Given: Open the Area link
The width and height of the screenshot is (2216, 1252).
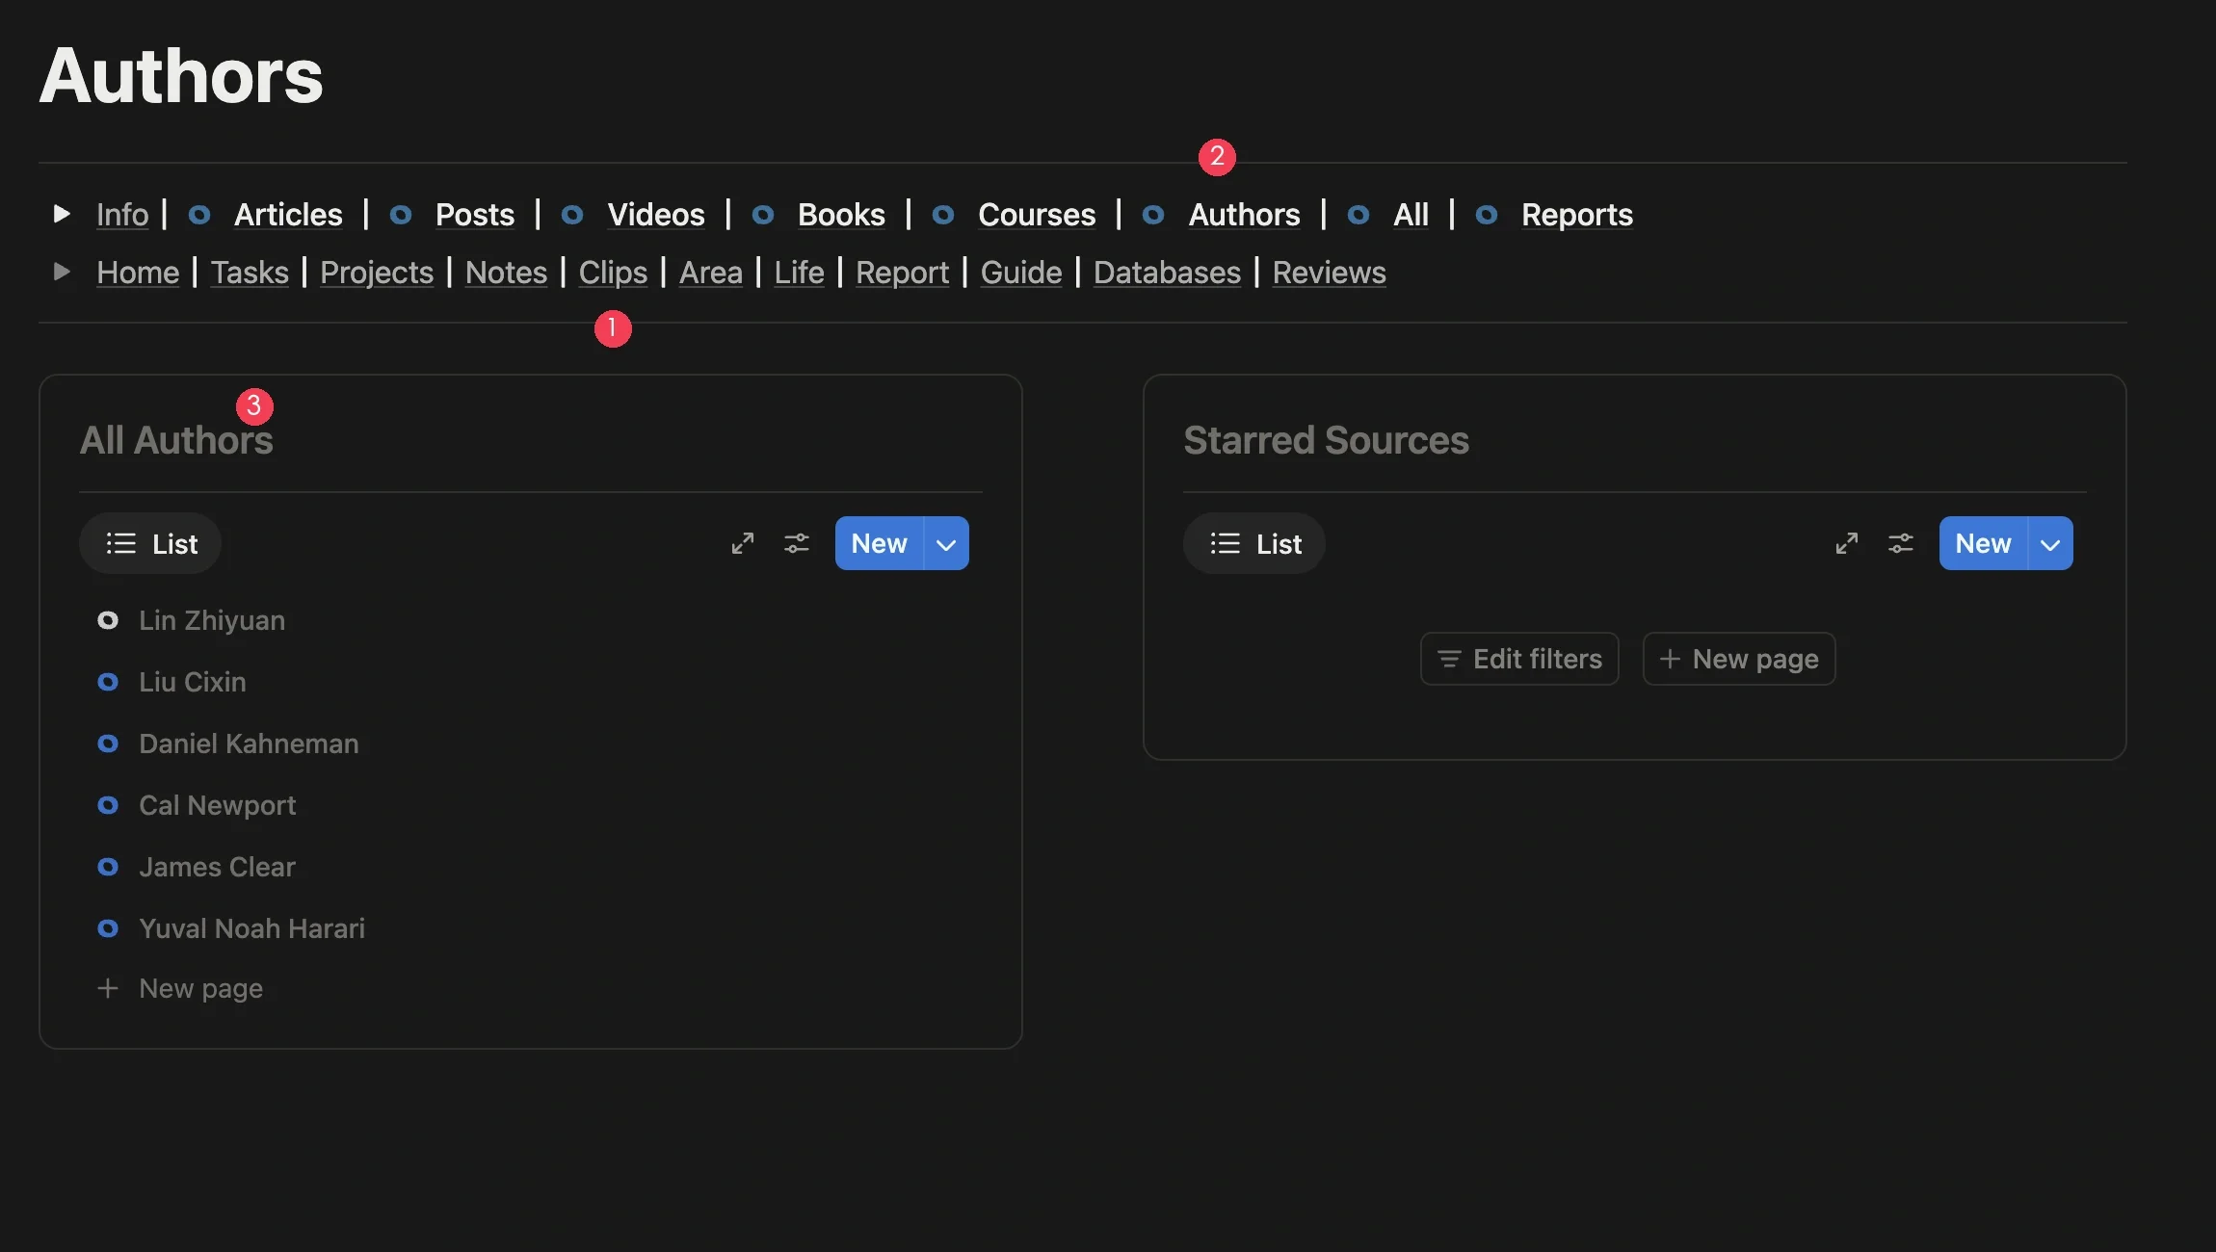Looking at the screenshot, I should [x=711, y=273].
